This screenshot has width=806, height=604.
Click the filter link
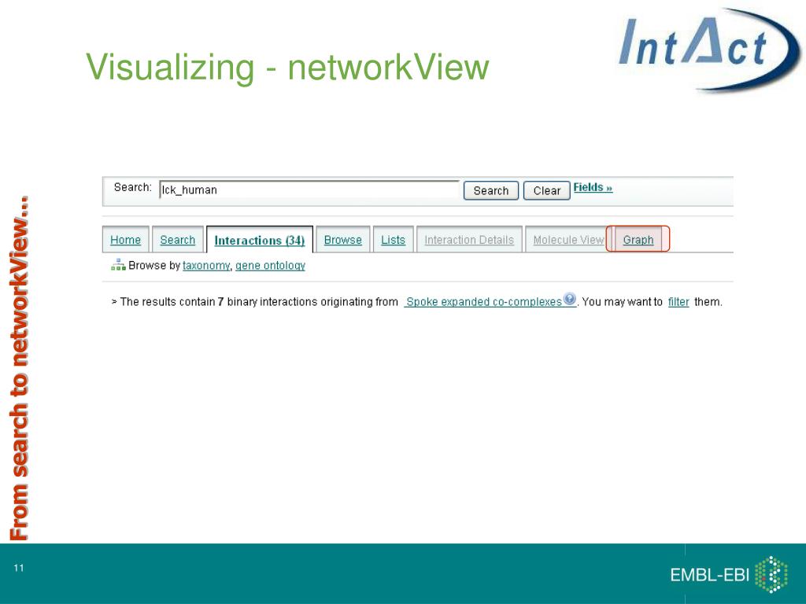click(x=678, y=302)
